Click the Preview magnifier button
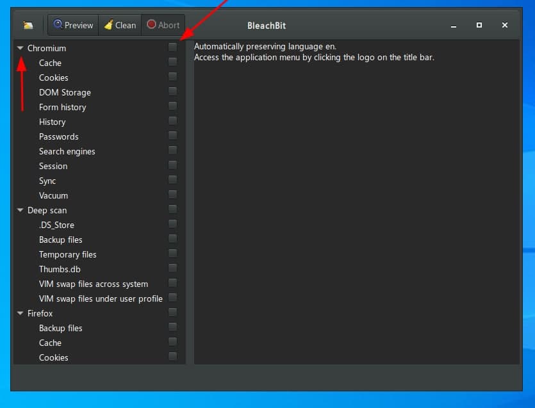This screenshot has width=535, height=408. pos(73,25)
